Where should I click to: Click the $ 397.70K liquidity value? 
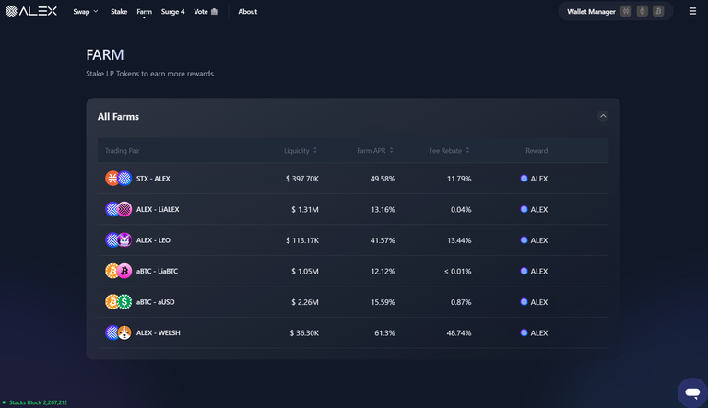302,179
